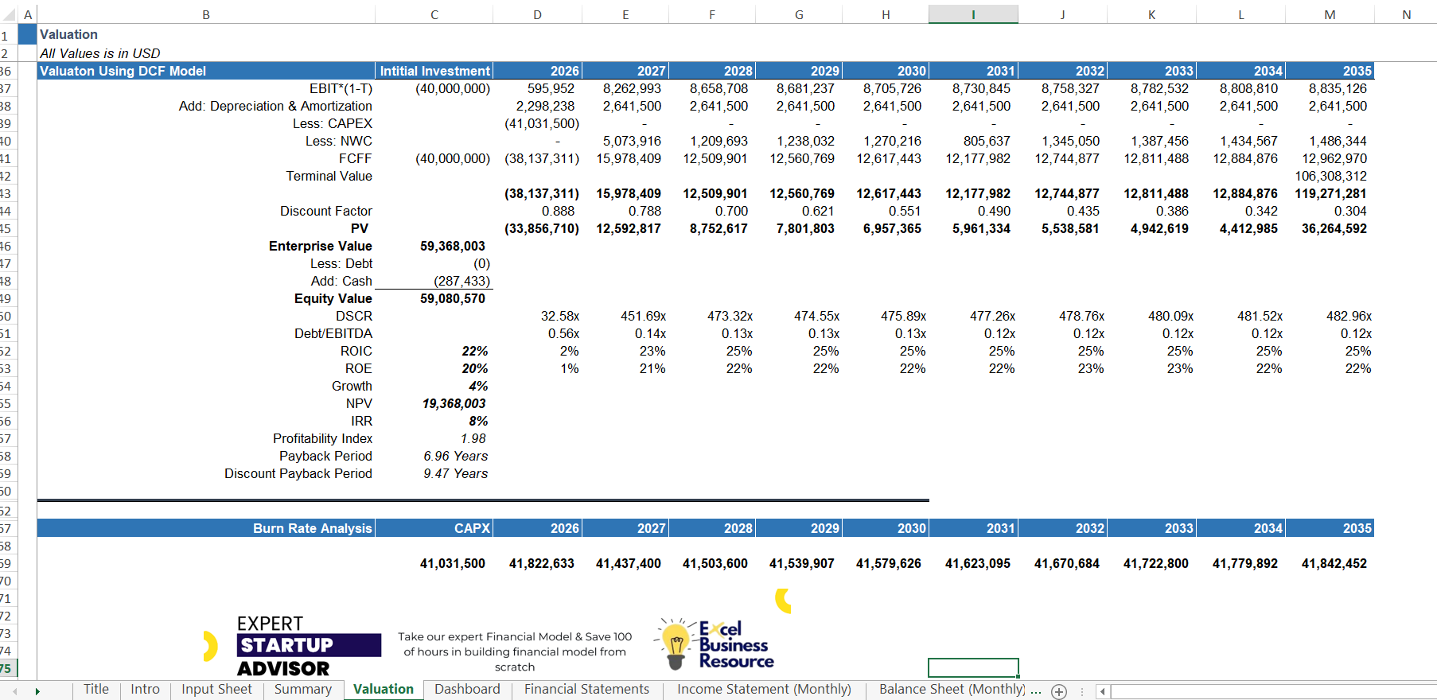
Task: Click the more sheets ellipsis
Action: pos(1035,690)
